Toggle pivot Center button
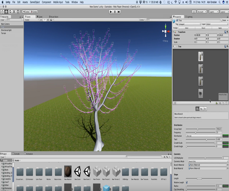Image resolution: width=229 pixels, height=191 pixels. click(x=26, y=12)
